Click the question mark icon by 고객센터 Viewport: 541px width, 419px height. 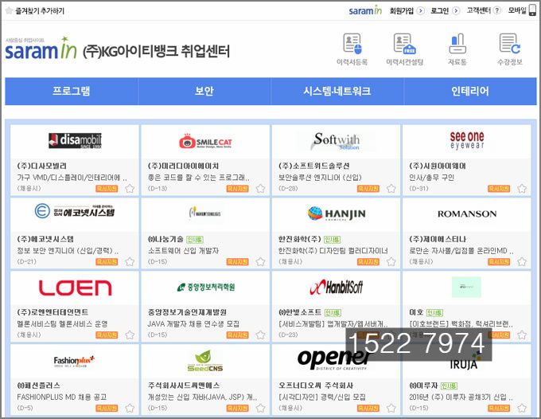point(496,10)
